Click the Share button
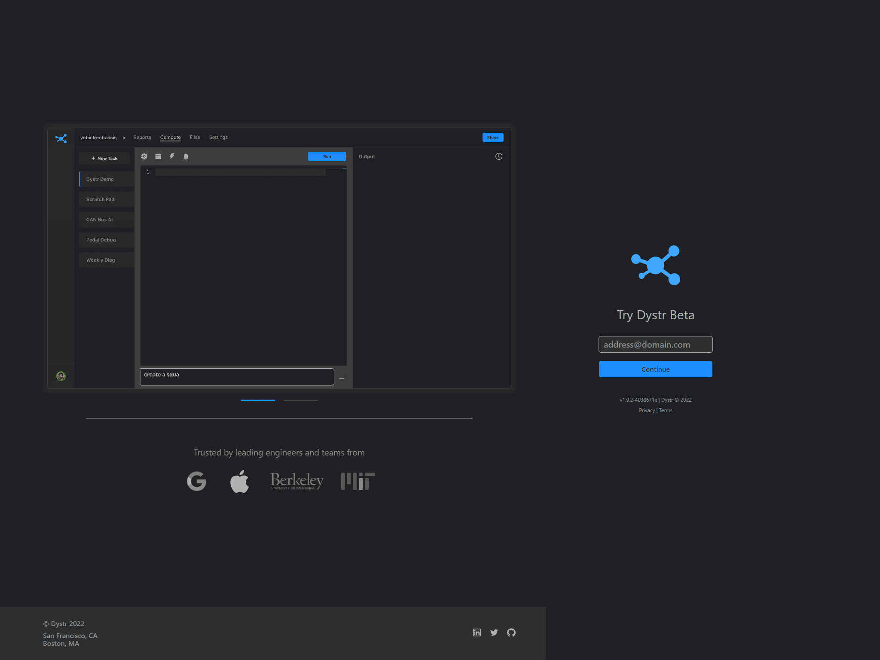Viewport: 880px width, 660px height. 493,137
